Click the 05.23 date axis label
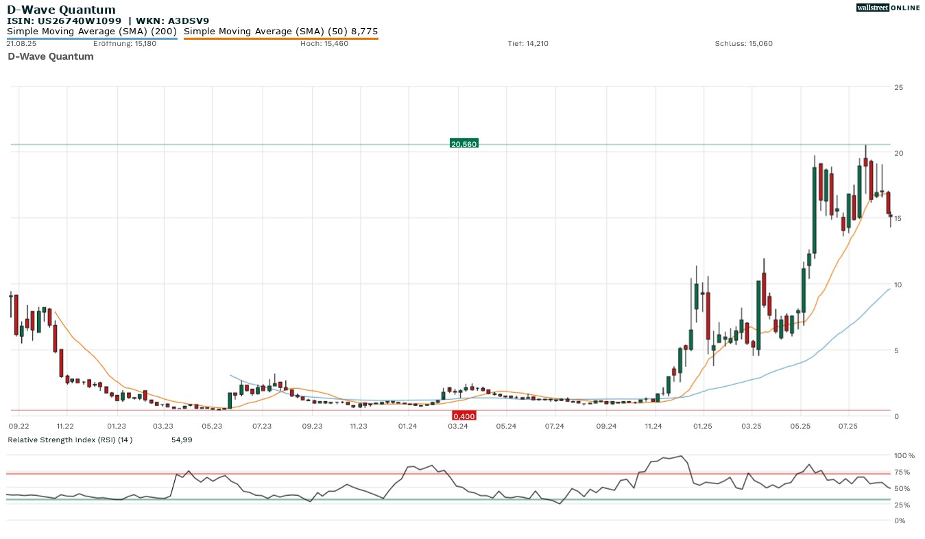 click(213, 426)
